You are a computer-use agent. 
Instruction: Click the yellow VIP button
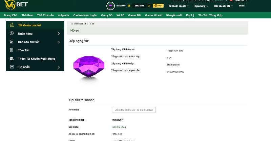(x=158, y=6)
